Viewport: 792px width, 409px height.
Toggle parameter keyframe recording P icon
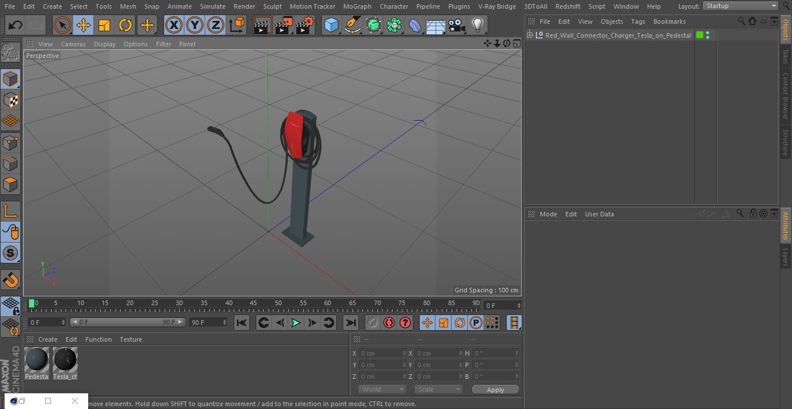(476, 323)
